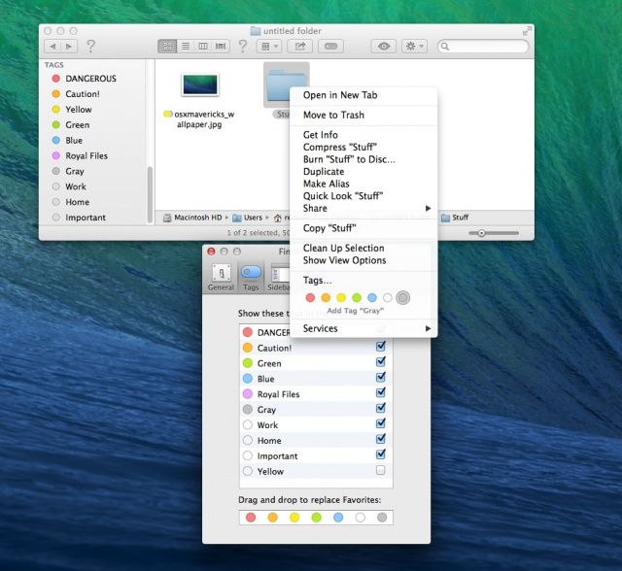Choose Clean Up Selection
The width and height of the screenshot is (622, 571).
coord(363,248)
